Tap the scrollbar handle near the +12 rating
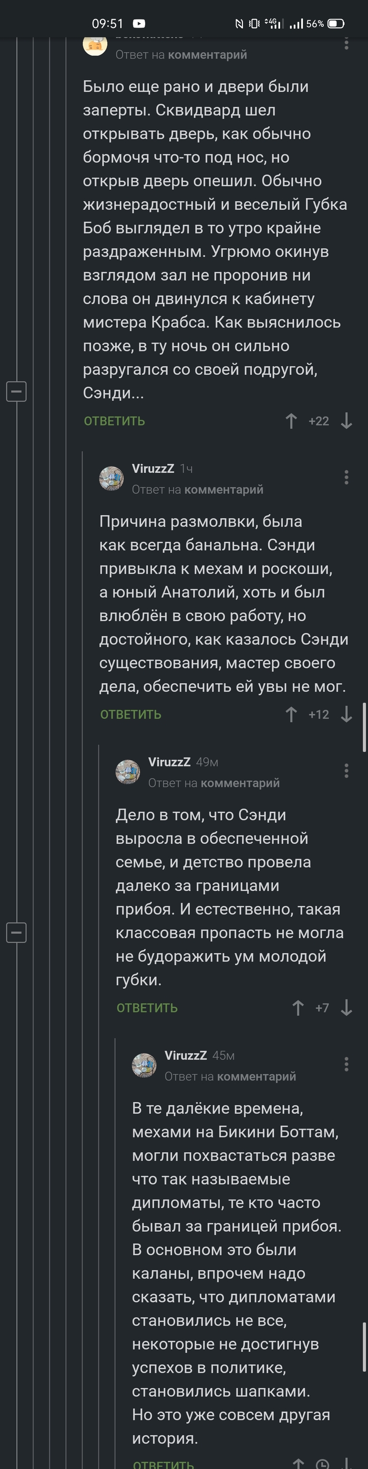This screenshot has width=368, height=1469. 364,727
